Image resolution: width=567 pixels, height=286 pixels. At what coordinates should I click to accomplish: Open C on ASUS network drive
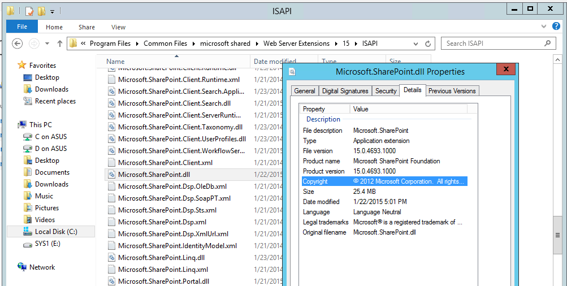[x=51, y=137]
